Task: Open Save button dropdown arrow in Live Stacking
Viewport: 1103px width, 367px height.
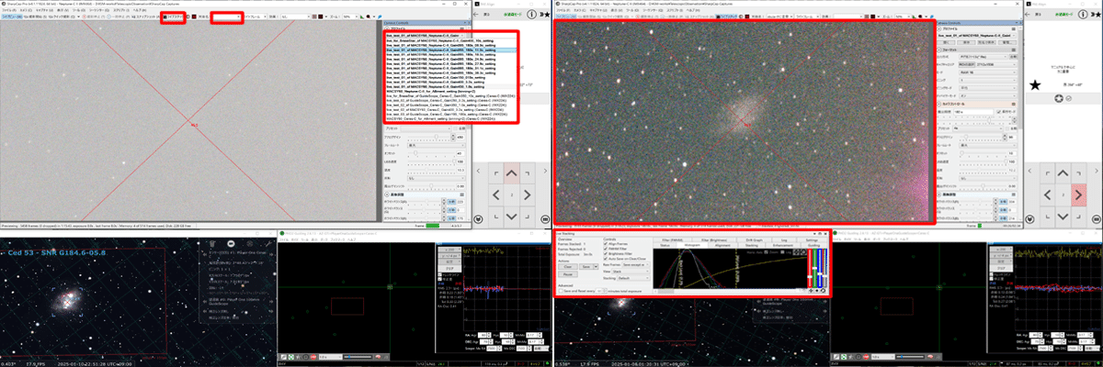Action: tap(596, 266)
